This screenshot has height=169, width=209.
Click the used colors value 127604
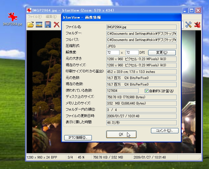pos(122,91)
